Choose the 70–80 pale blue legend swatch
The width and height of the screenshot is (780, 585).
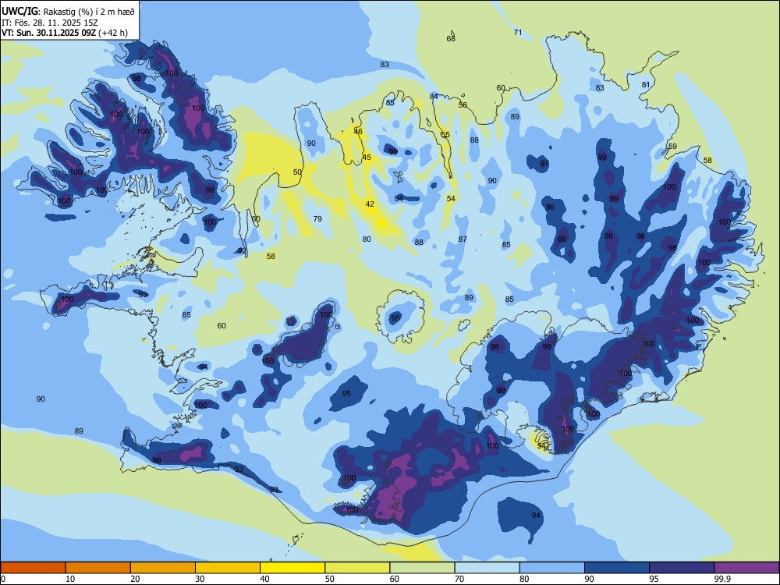coord(487,568)
